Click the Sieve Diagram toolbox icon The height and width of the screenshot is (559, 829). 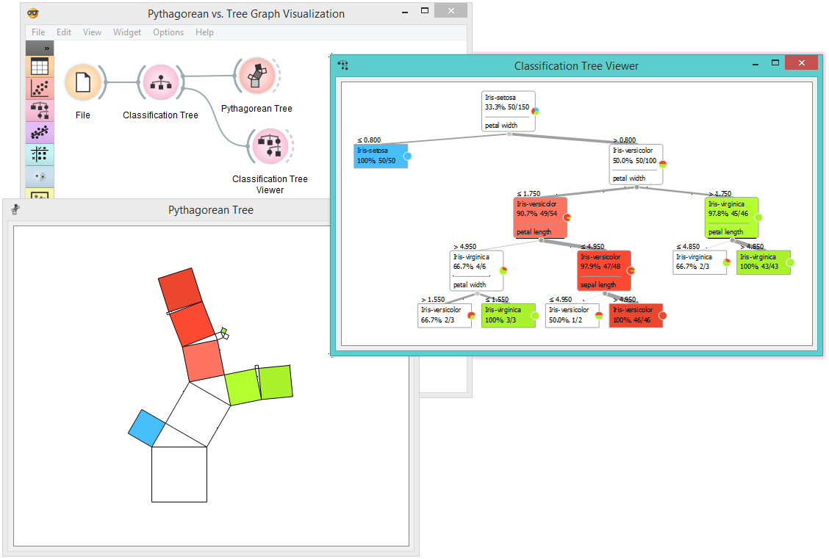point(39,154)
